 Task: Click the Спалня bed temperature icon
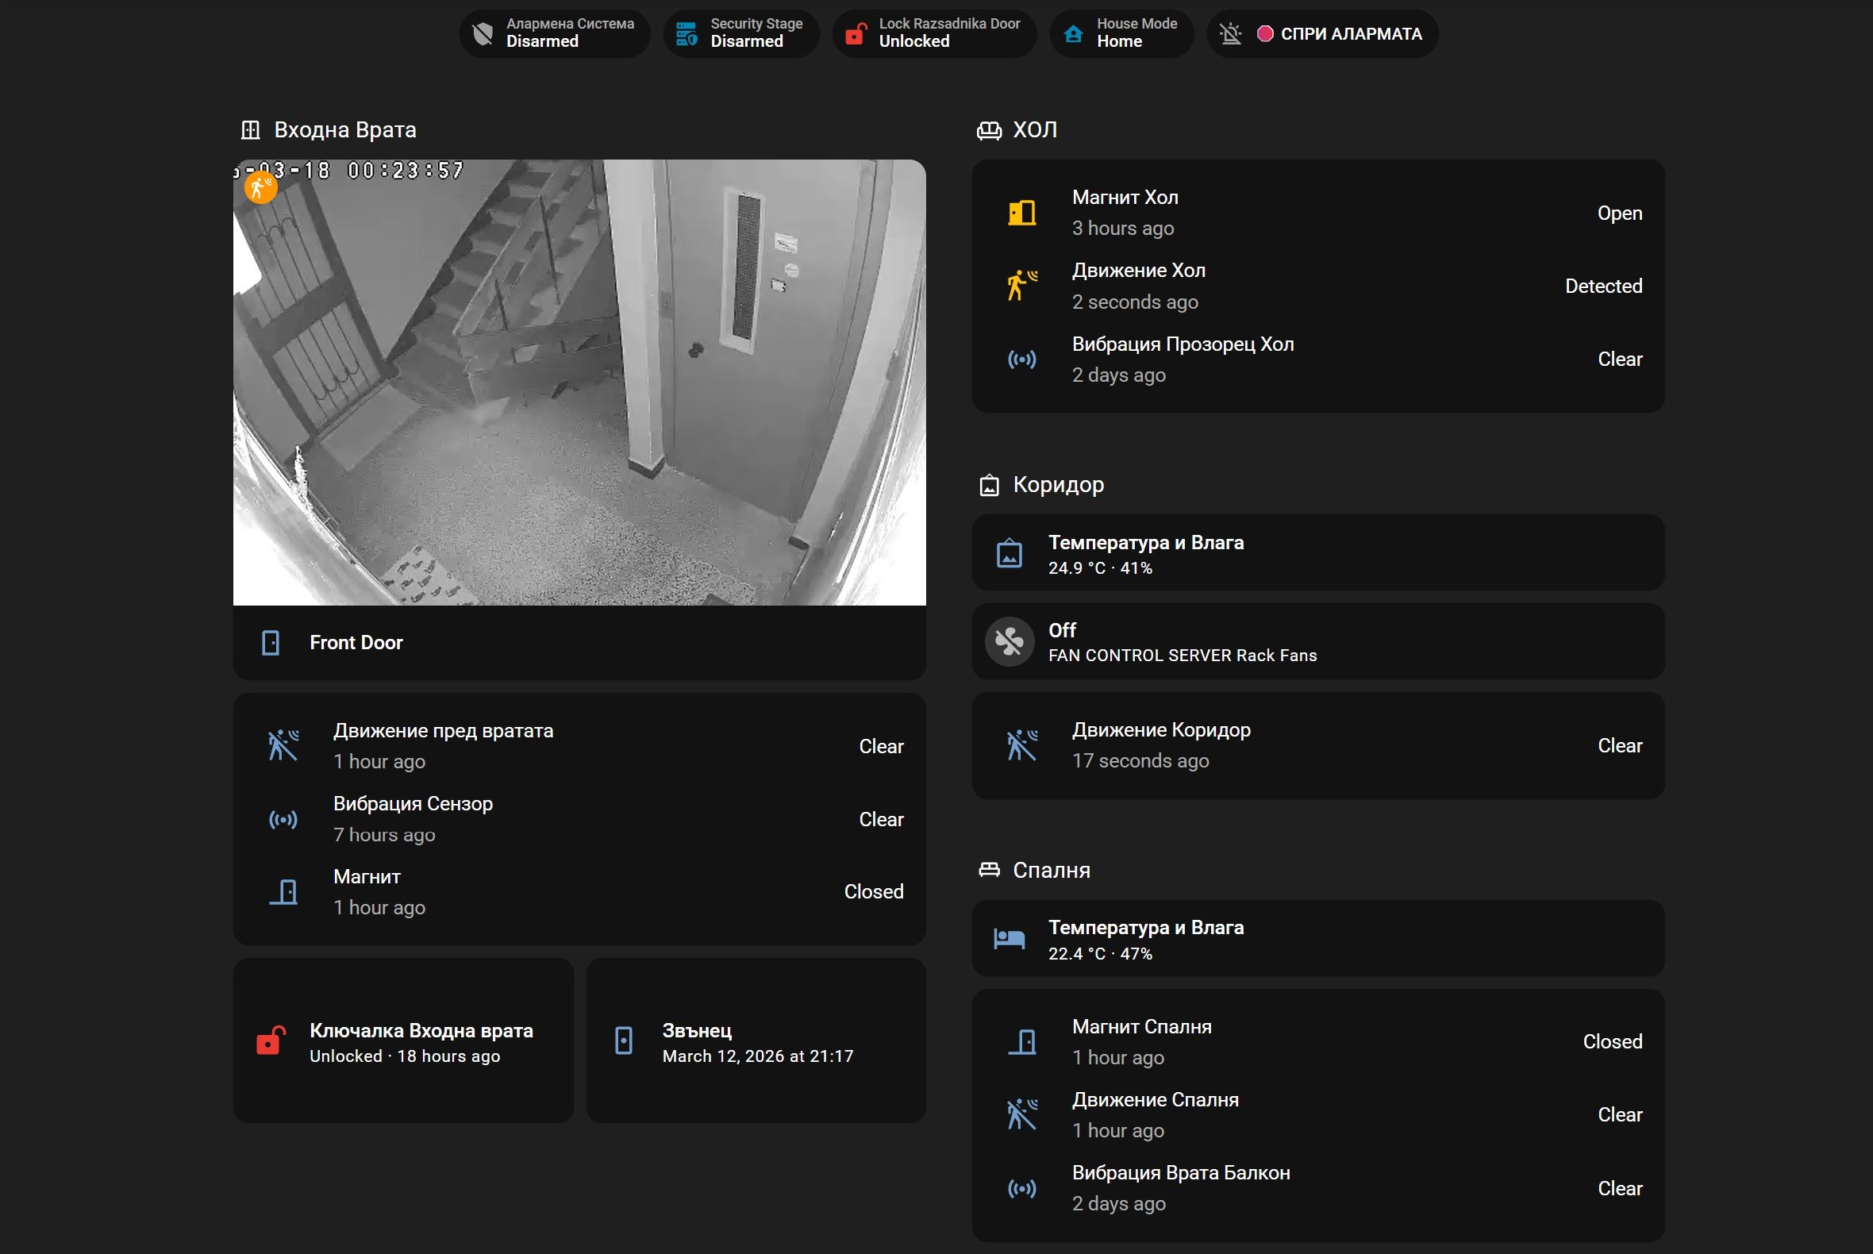pos(1010,938)
